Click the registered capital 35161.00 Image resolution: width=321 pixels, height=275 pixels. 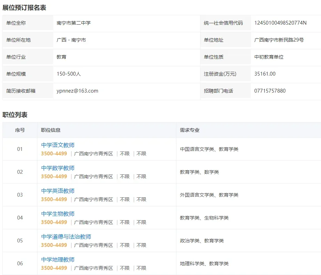(265, 74)
